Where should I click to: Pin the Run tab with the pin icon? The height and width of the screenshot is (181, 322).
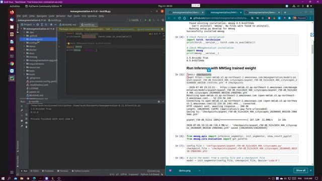point(22,126)
